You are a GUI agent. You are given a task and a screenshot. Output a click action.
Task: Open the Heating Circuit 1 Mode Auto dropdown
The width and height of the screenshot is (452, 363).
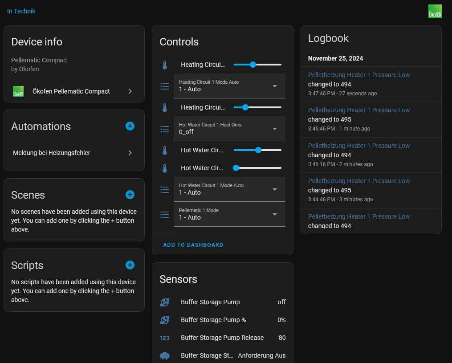229,86
